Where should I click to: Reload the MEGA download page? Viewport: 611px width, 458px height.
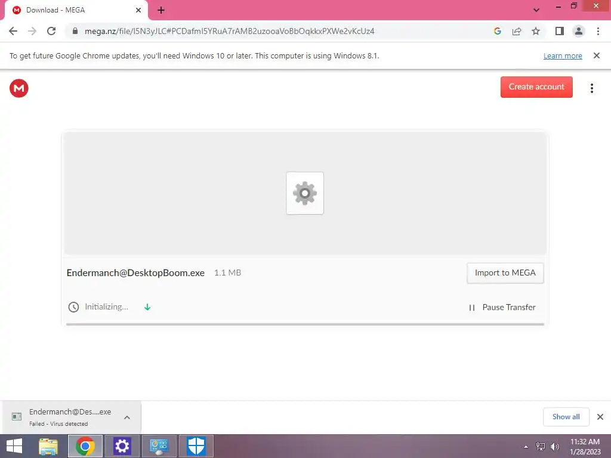(x=51, y=31)
